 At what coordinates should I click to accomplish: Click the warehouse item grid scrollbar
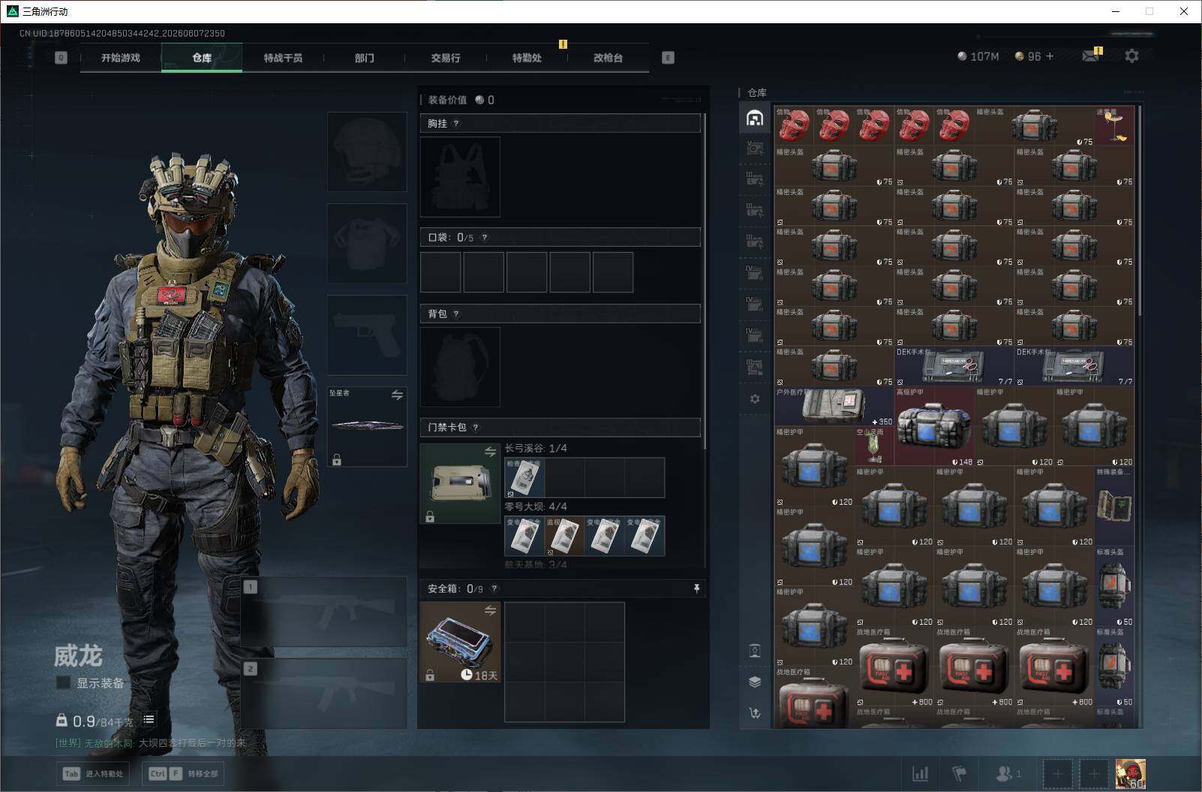click(1140, 211)
